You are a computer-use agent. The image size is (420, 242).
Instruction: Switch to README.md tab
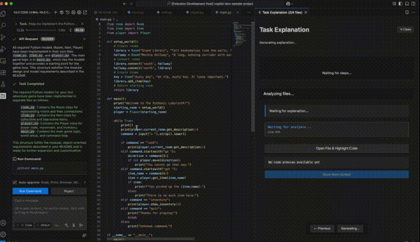tap(105, 12)
